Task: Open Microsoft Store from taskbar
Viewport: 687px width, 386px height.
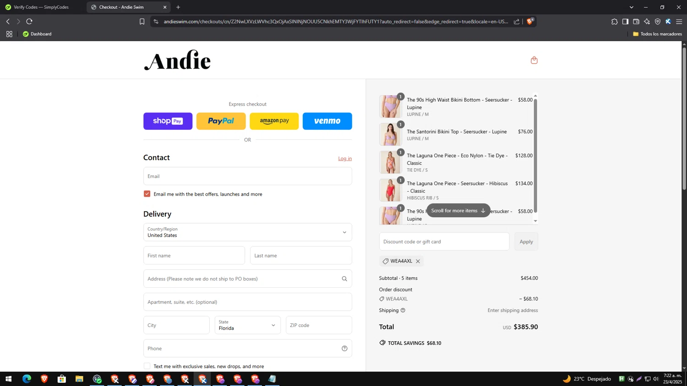Action: point(62,379)
